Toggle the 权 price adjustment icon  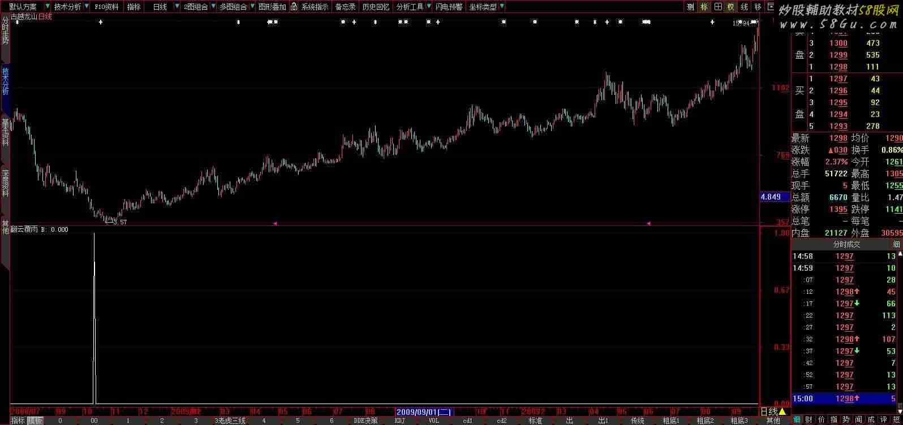tap(730, 7)
